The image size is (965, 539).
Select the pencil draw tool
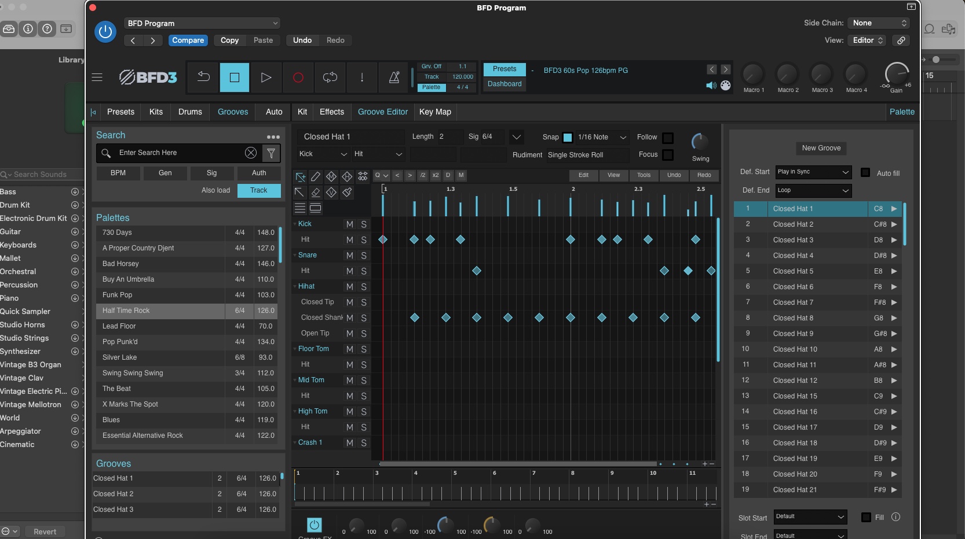click(316, 176)
